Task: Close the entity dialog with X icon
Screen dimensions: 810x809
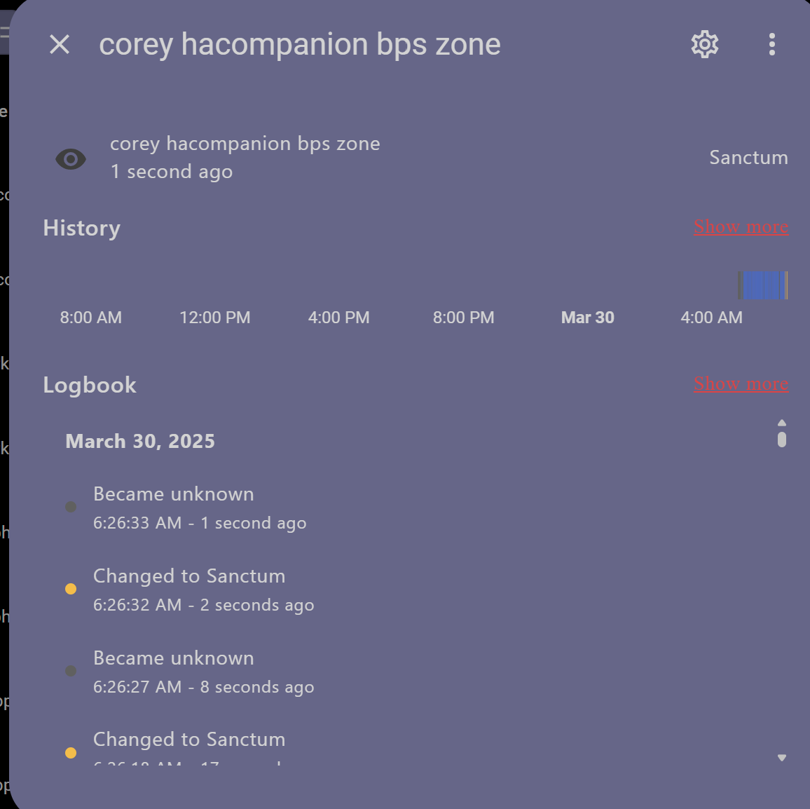Action: click(x=60, y=45)
